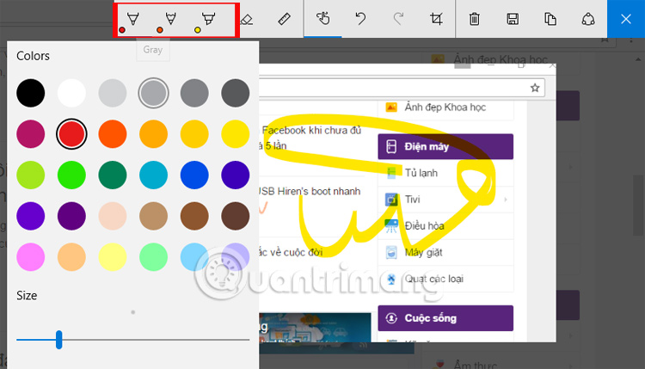Screen dimensions: 645x369
Task: Activate the crop tool
Action: tap(436, 19)
